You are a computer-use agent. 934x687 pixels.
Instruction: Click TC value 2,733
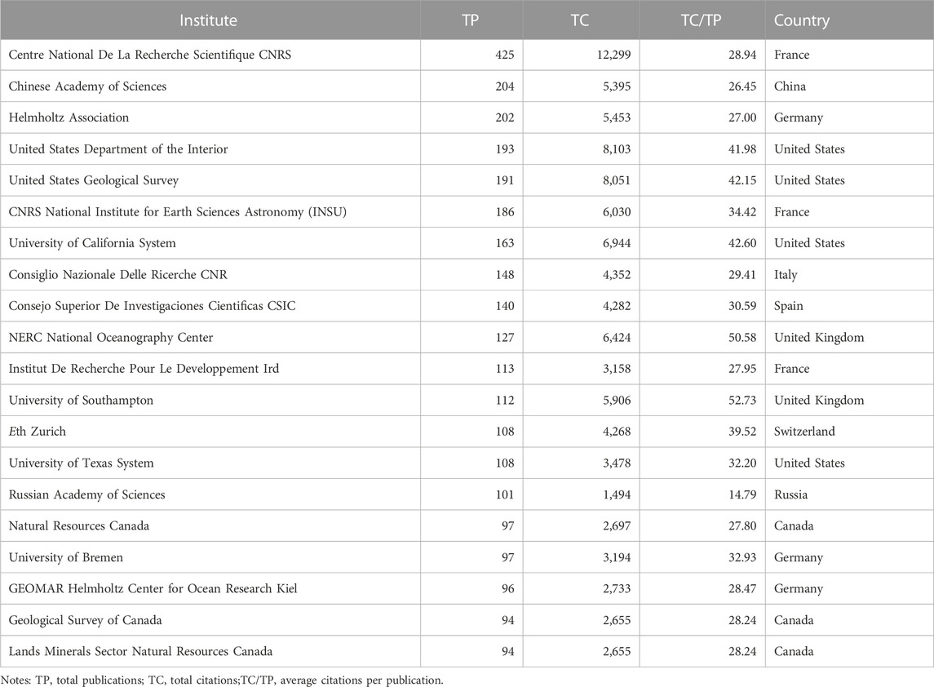(617, 589)
